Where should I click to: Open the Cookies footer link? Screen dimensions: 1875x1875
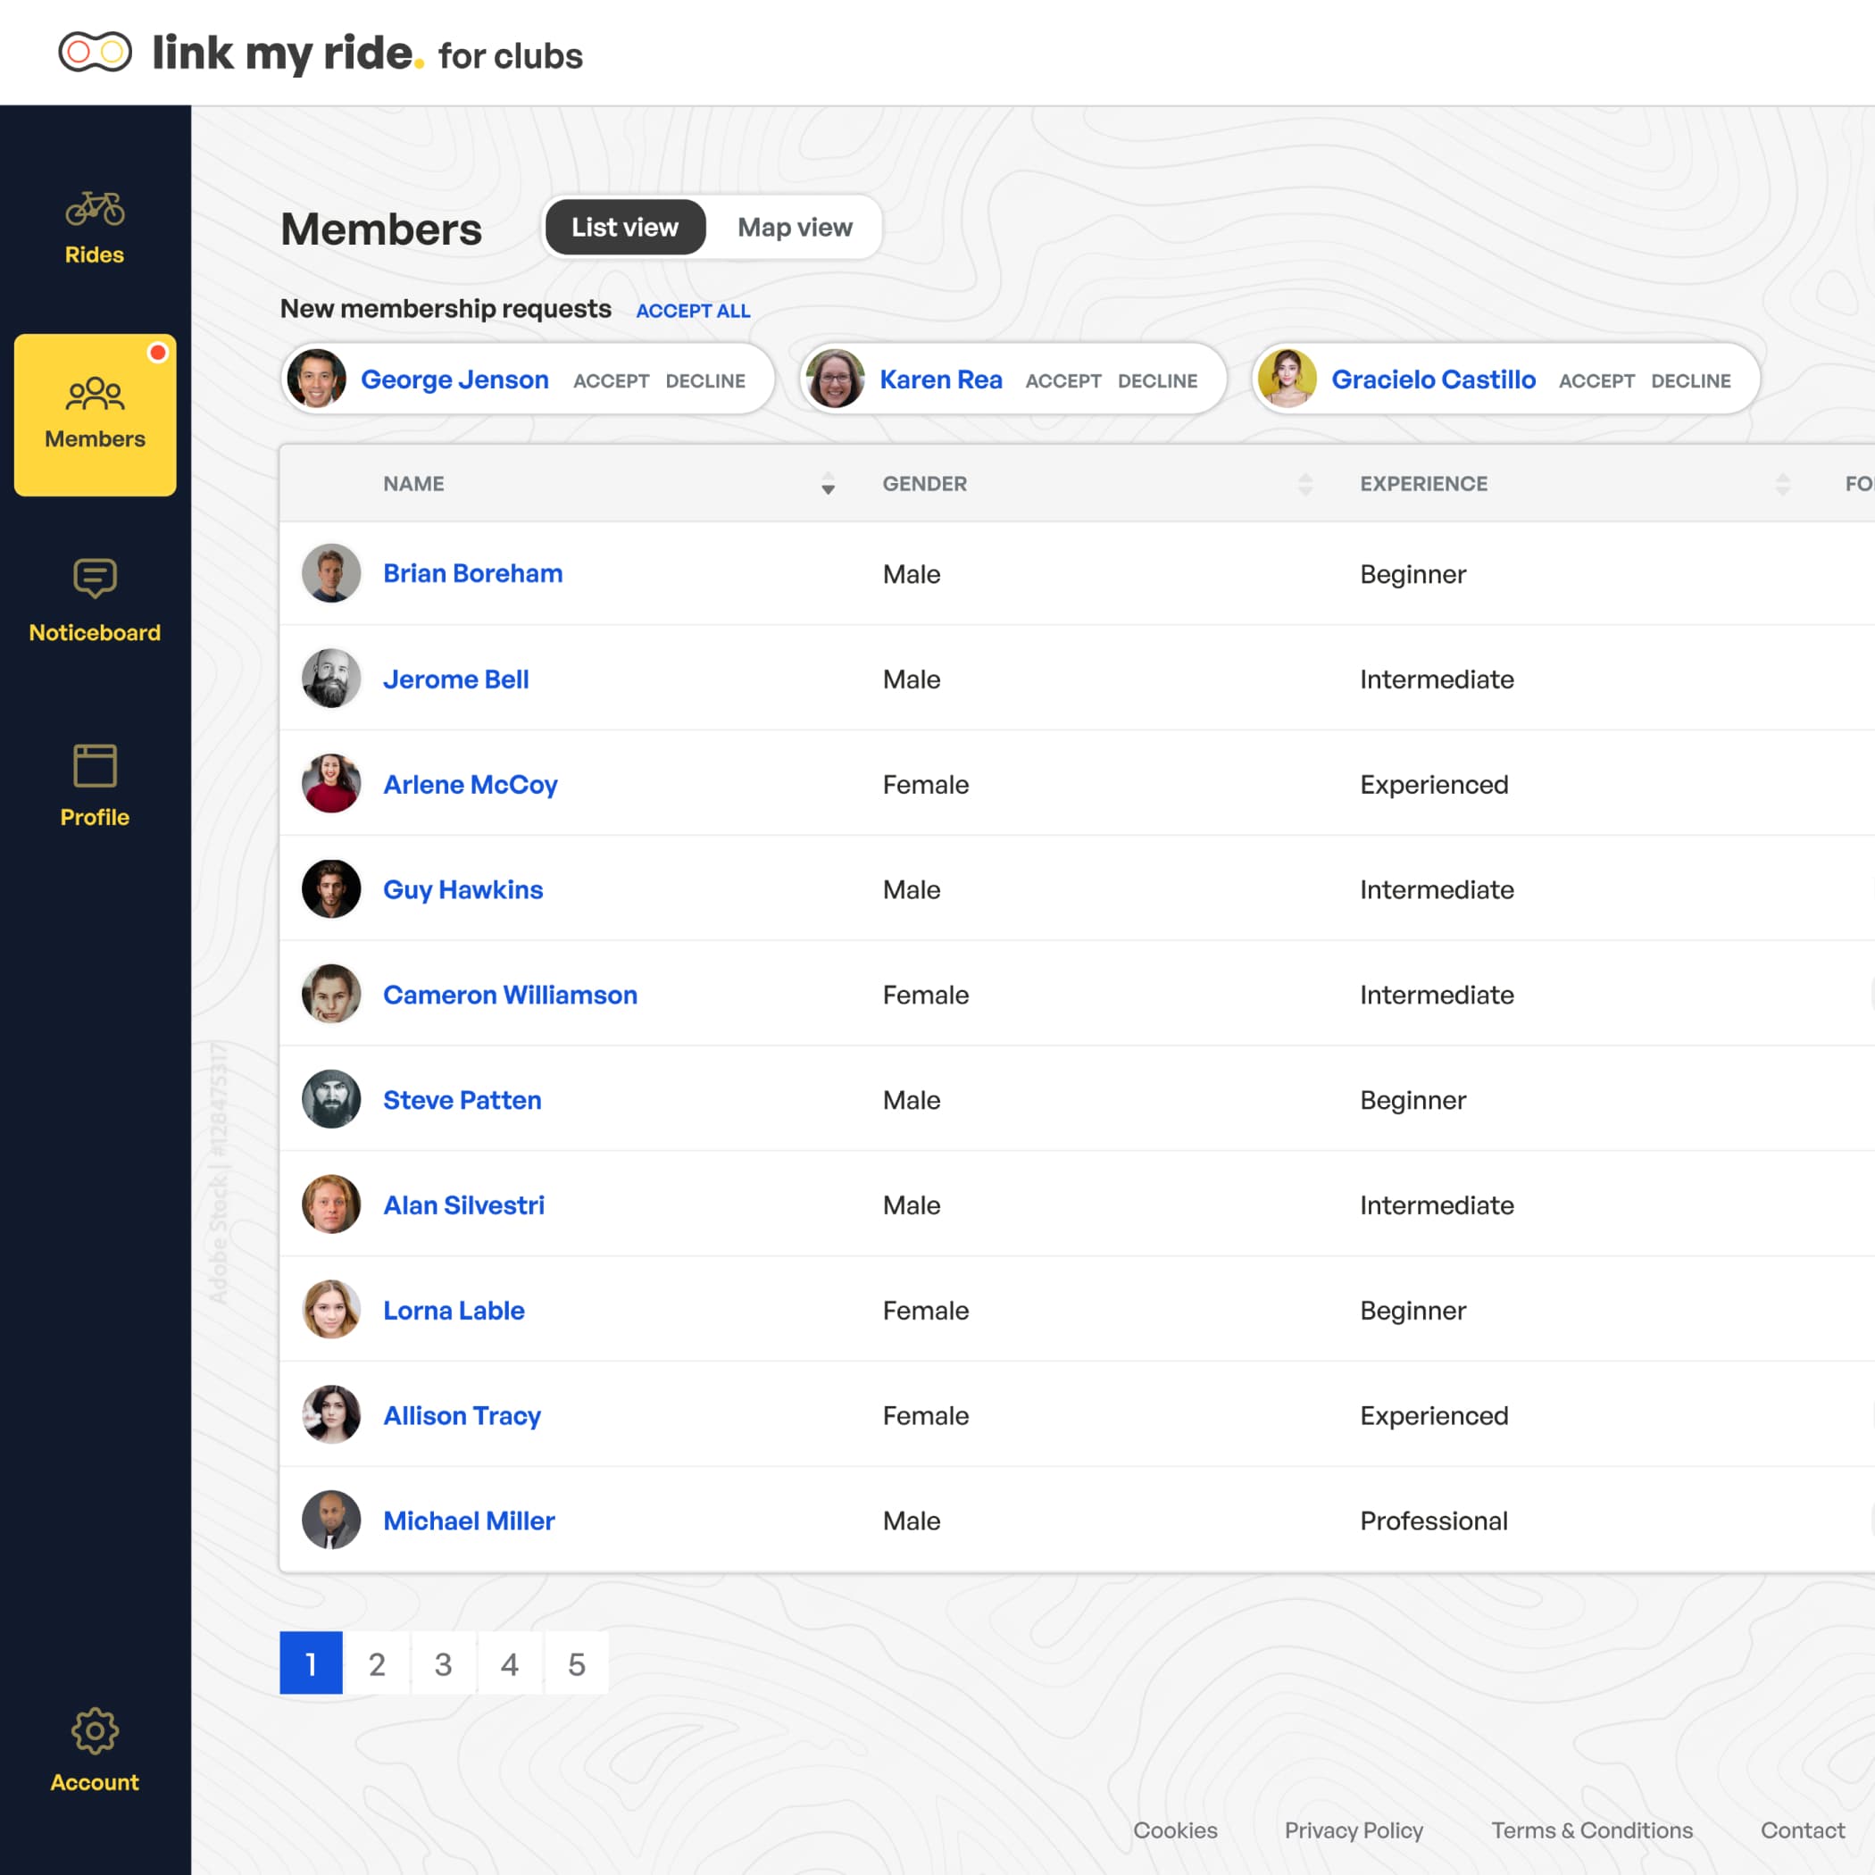(1174, 1830)
